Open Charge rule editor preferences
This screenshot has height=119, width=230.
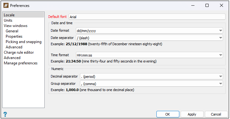19,52
